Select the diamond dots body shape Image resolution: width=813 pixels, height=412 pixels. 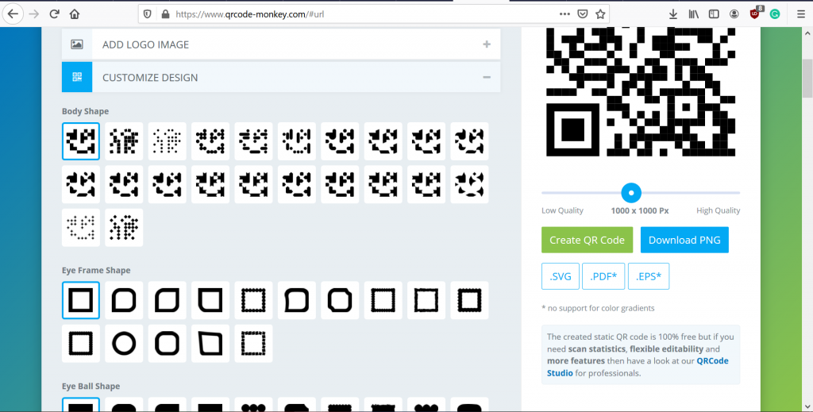[124, 228]
